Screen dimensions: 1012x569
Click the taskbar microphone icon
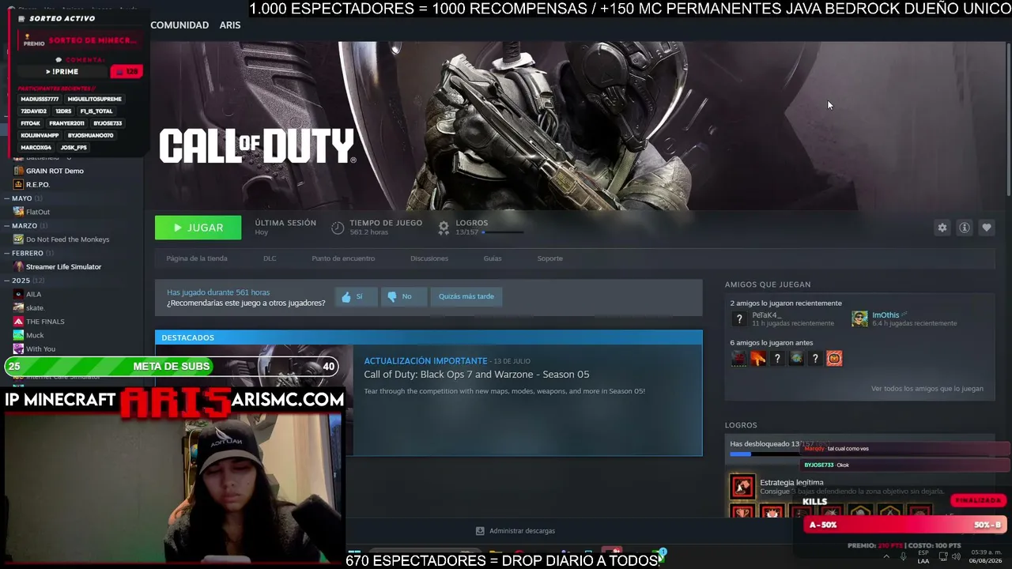904,556
